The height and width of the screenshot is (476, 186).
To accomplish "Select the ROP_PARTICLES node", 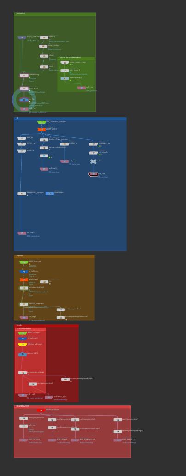I will point(118,440).
